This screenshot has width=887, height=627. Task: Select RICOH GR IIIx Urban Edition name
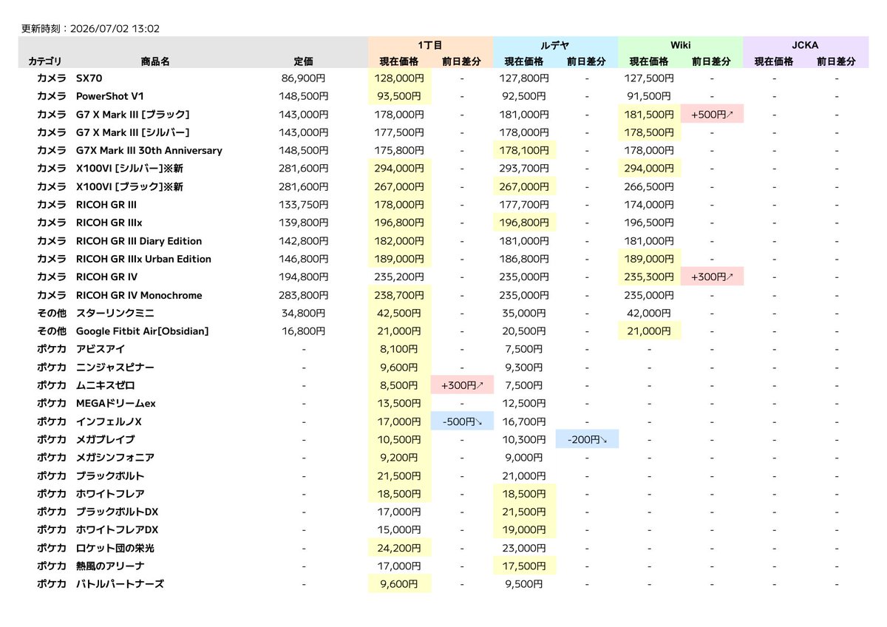(143, 259)
